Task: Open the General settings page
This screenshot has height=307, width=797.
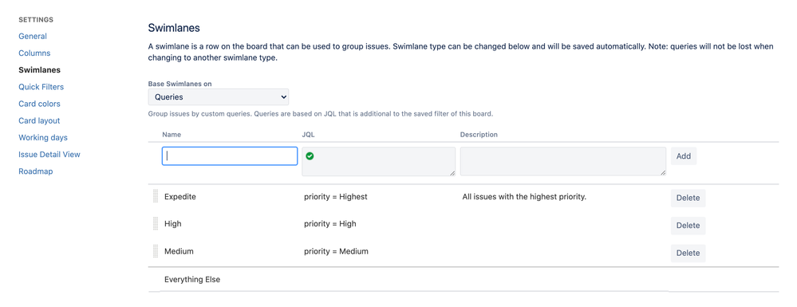Action: coord(33,36)
